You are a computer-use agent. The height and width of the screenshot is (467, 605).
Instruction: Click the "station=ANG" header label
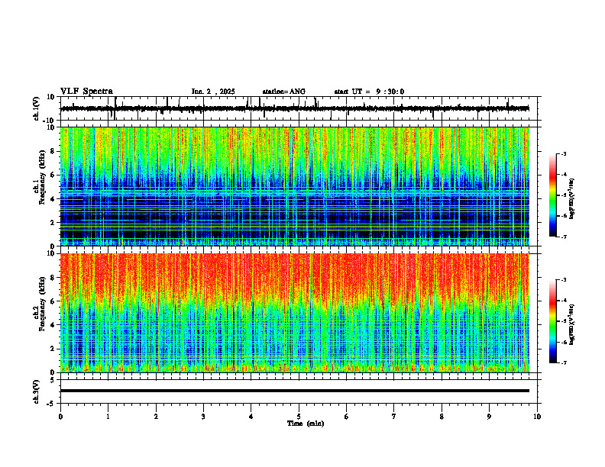coord(283,92)
